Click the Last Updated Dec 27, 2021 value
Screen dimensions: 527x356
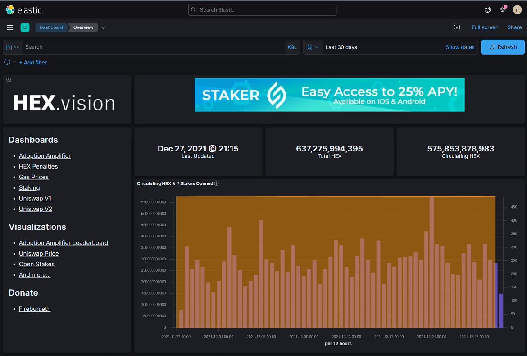pyautogui.click(x=198, y=149)
